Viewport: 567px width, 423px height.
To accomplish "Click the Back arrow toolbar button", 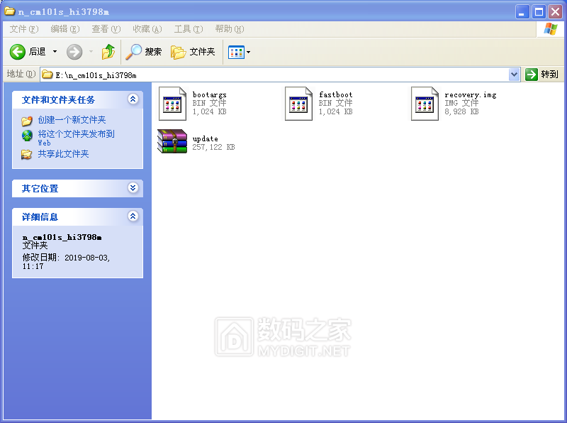I will click(18, 52).
